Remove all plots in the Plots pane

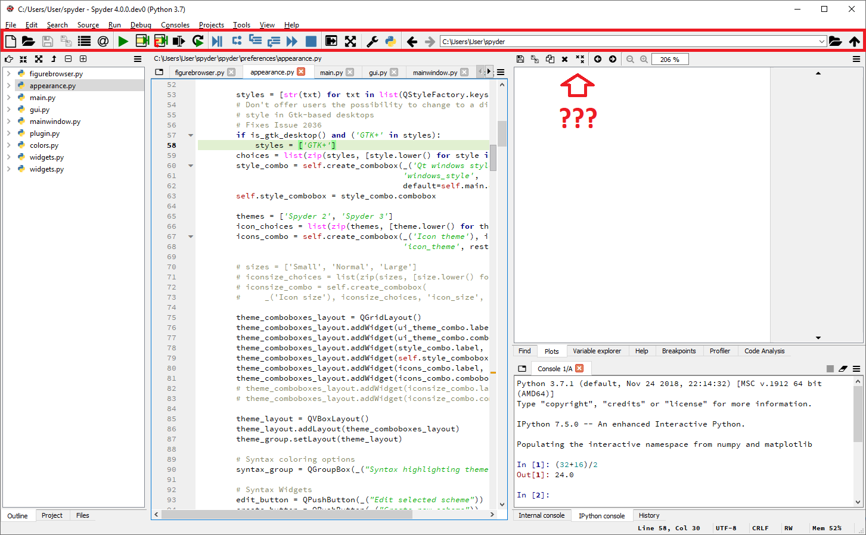[580, 59]
